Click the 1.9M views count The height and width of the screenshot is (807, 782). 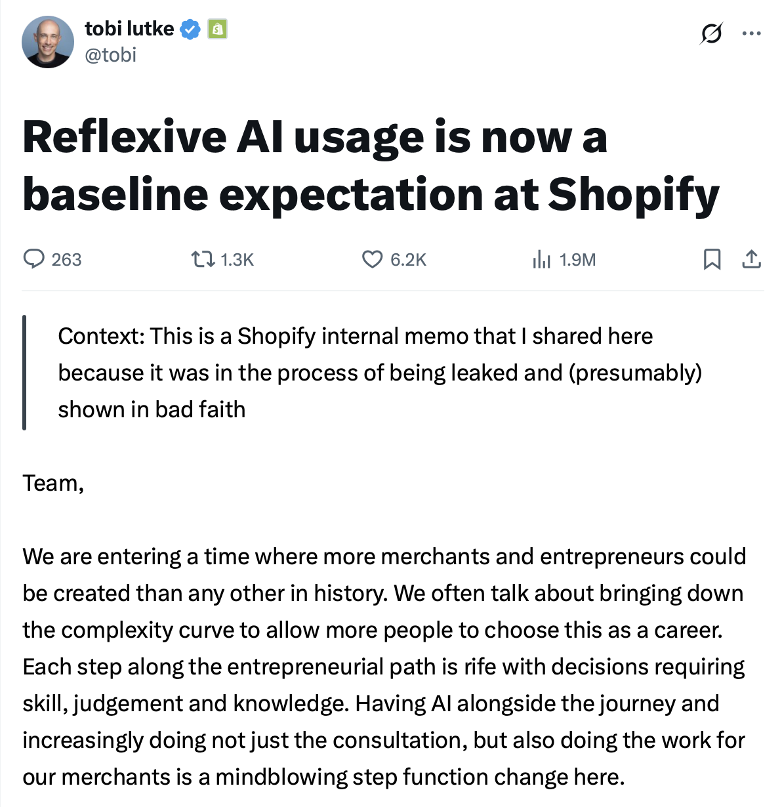(x=577, y=260)
